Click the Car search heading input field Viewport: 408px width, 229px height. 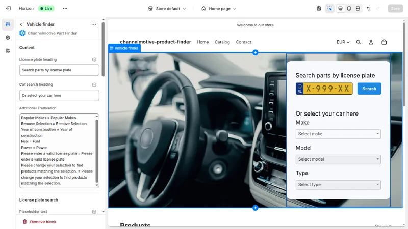[59, 96]
